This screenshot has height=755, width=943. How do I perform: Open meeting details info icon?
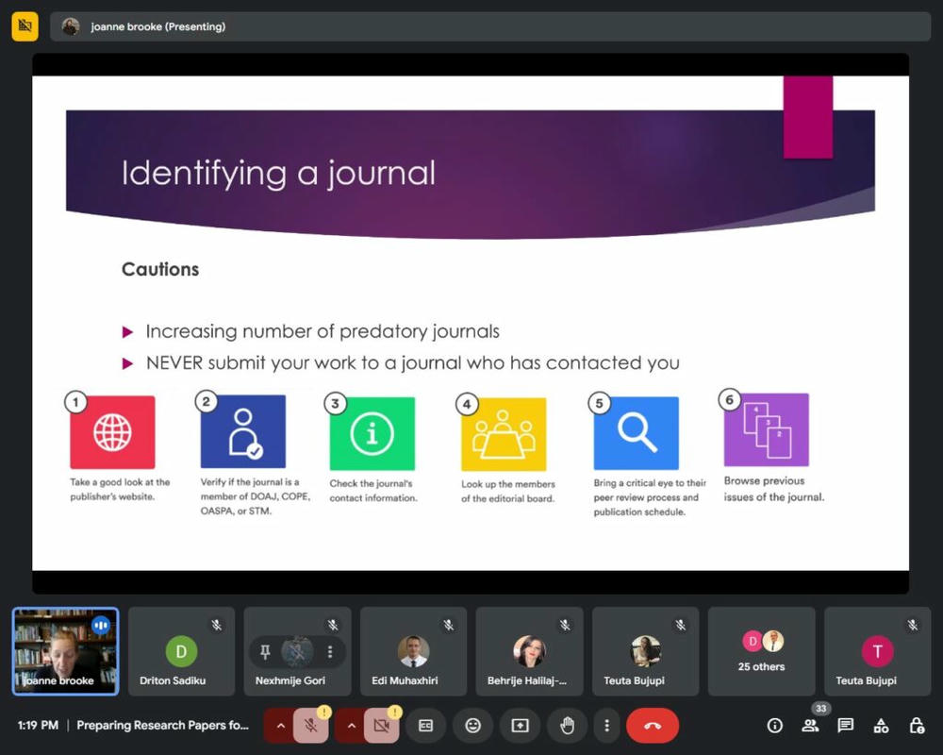pyautogui.click(x=775, y=726)
